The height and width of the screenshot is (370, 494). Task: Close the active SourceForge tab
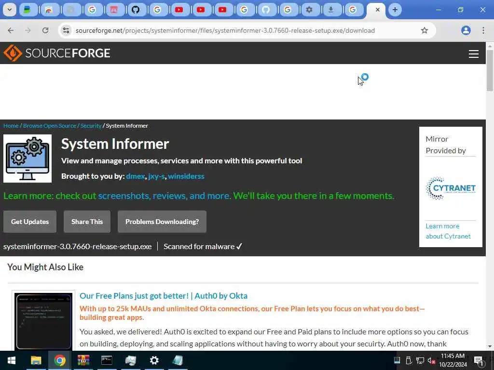[377, 10]
